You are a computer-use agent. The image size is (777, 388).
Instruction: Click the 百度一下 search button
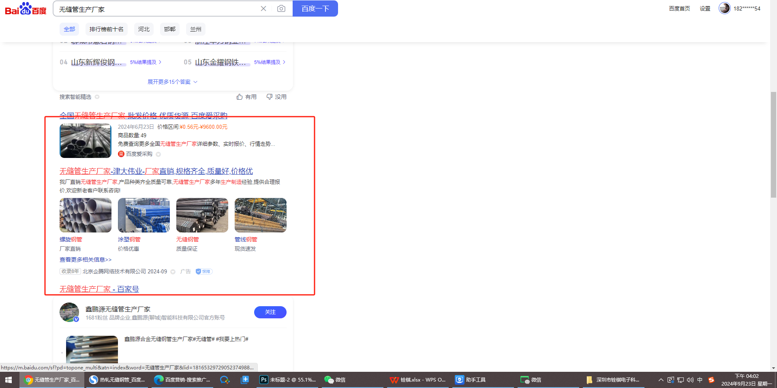point(315,9)
